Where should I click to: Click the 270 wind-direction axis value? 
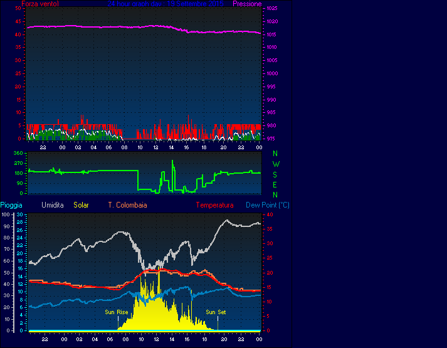click(x=18, y=163)
